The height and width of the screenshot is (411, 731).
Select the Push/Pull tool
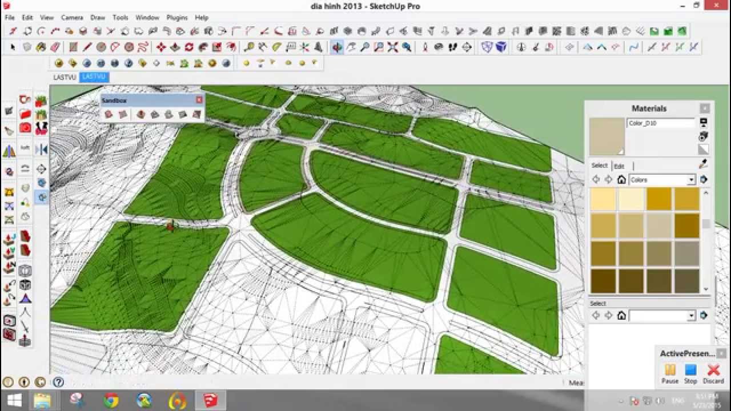point(175,47)
